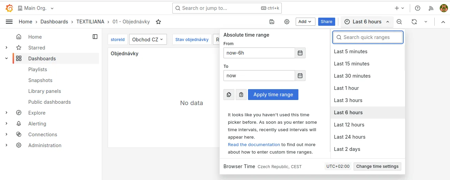Screen dimensions: 450x180
Task: Star the 01 - Objednávky dashboard
Action: click(x=158, y=22)
